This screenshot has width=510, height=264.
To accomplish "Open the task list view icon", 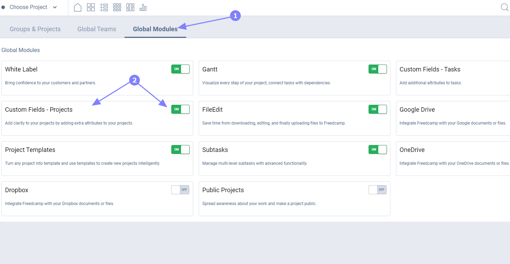I will [x=104, y=7].
